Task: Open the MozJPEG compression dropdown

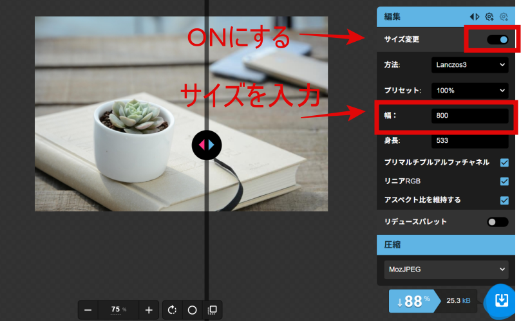Action: (446, 270)
